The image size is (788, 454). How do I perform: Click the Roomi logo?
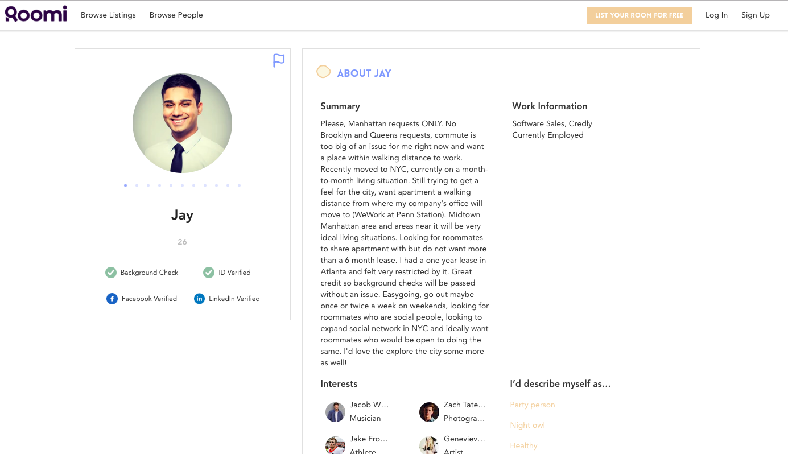click(36, 14)
